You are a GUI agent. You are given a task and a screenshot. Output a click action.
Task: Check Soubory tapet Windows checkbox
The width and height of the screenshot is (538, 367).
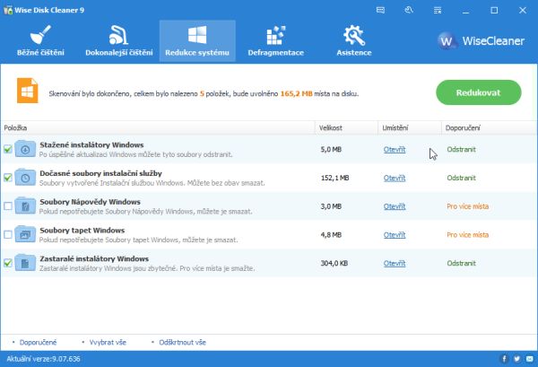8,235
